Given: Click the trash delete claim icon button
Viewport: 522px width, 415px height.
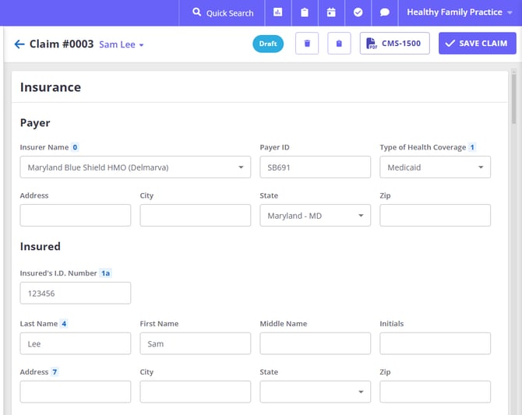Looking at the screenshot, I should [307, 44].
